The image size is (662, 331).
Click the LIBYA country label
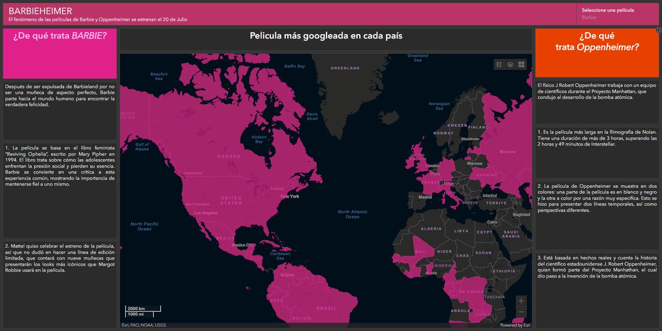tap(461, 231)
